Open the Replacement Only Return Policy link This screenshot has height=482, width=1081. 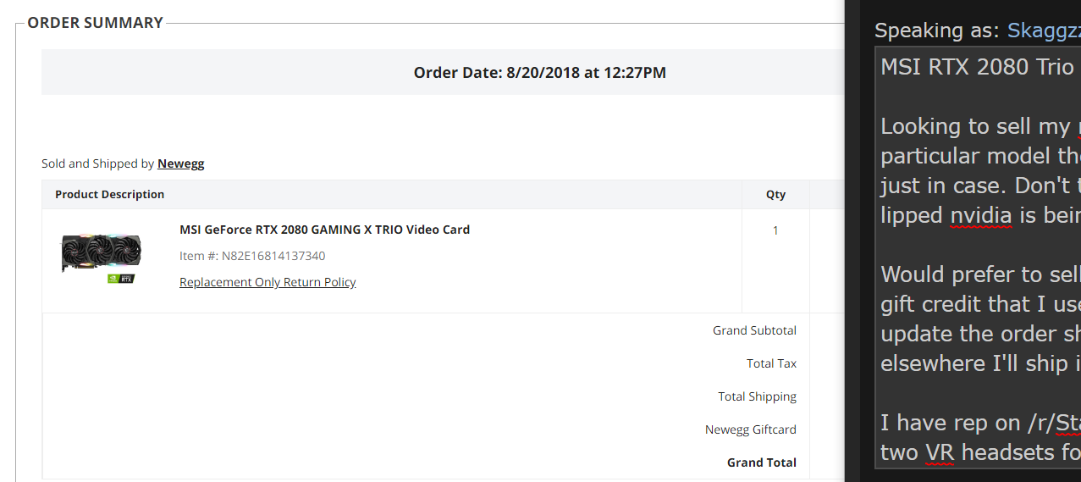pyautogui.click(x=267, y=282)
